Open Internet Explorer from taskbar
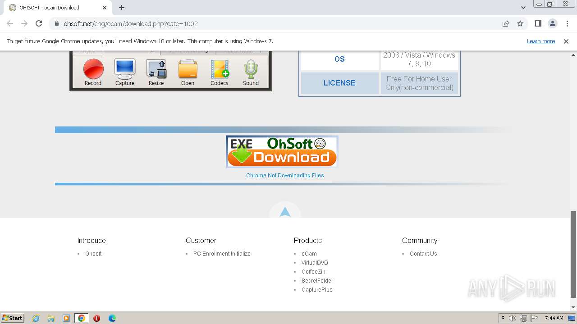 pos(36,318)
